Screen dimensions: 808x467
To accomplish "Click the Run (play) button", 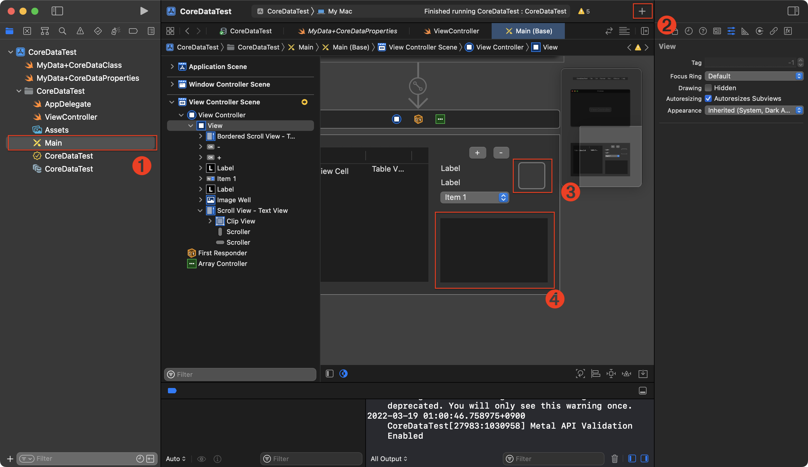I will (x=144, y=11).
